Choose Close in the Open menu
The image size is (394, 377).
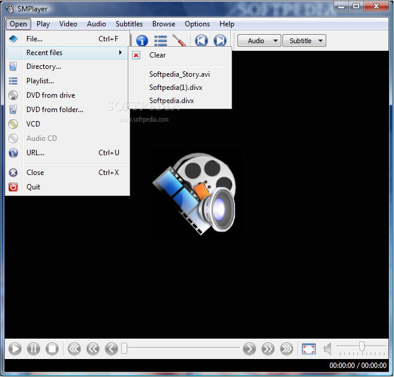(67, 173)
